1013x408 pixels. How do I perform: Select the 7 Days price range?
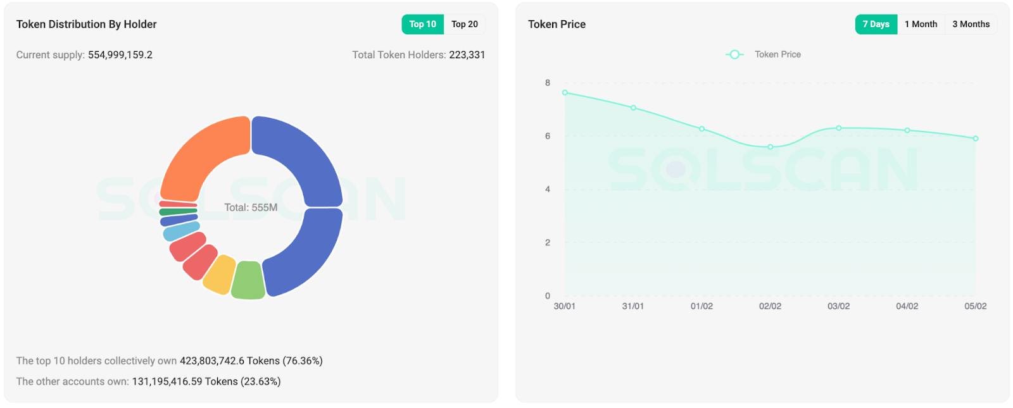[876, 24]
